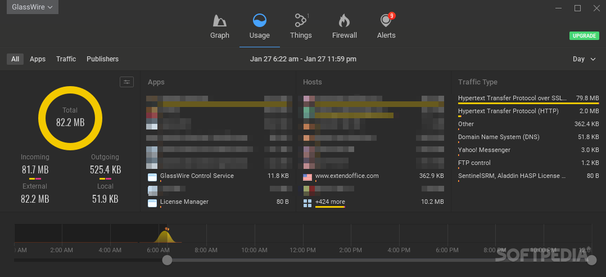The image size is (606, 277).
Task: Click the Traffic Type column header
Action: [478, 82]
